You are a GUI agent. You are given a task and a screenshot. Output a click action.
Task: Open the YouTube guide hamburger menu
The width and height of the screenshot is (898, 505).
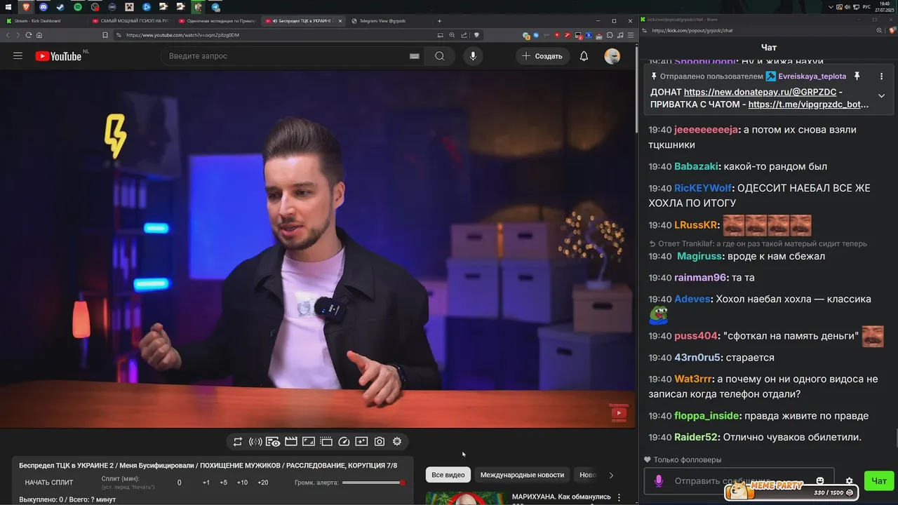click(18, 56)
